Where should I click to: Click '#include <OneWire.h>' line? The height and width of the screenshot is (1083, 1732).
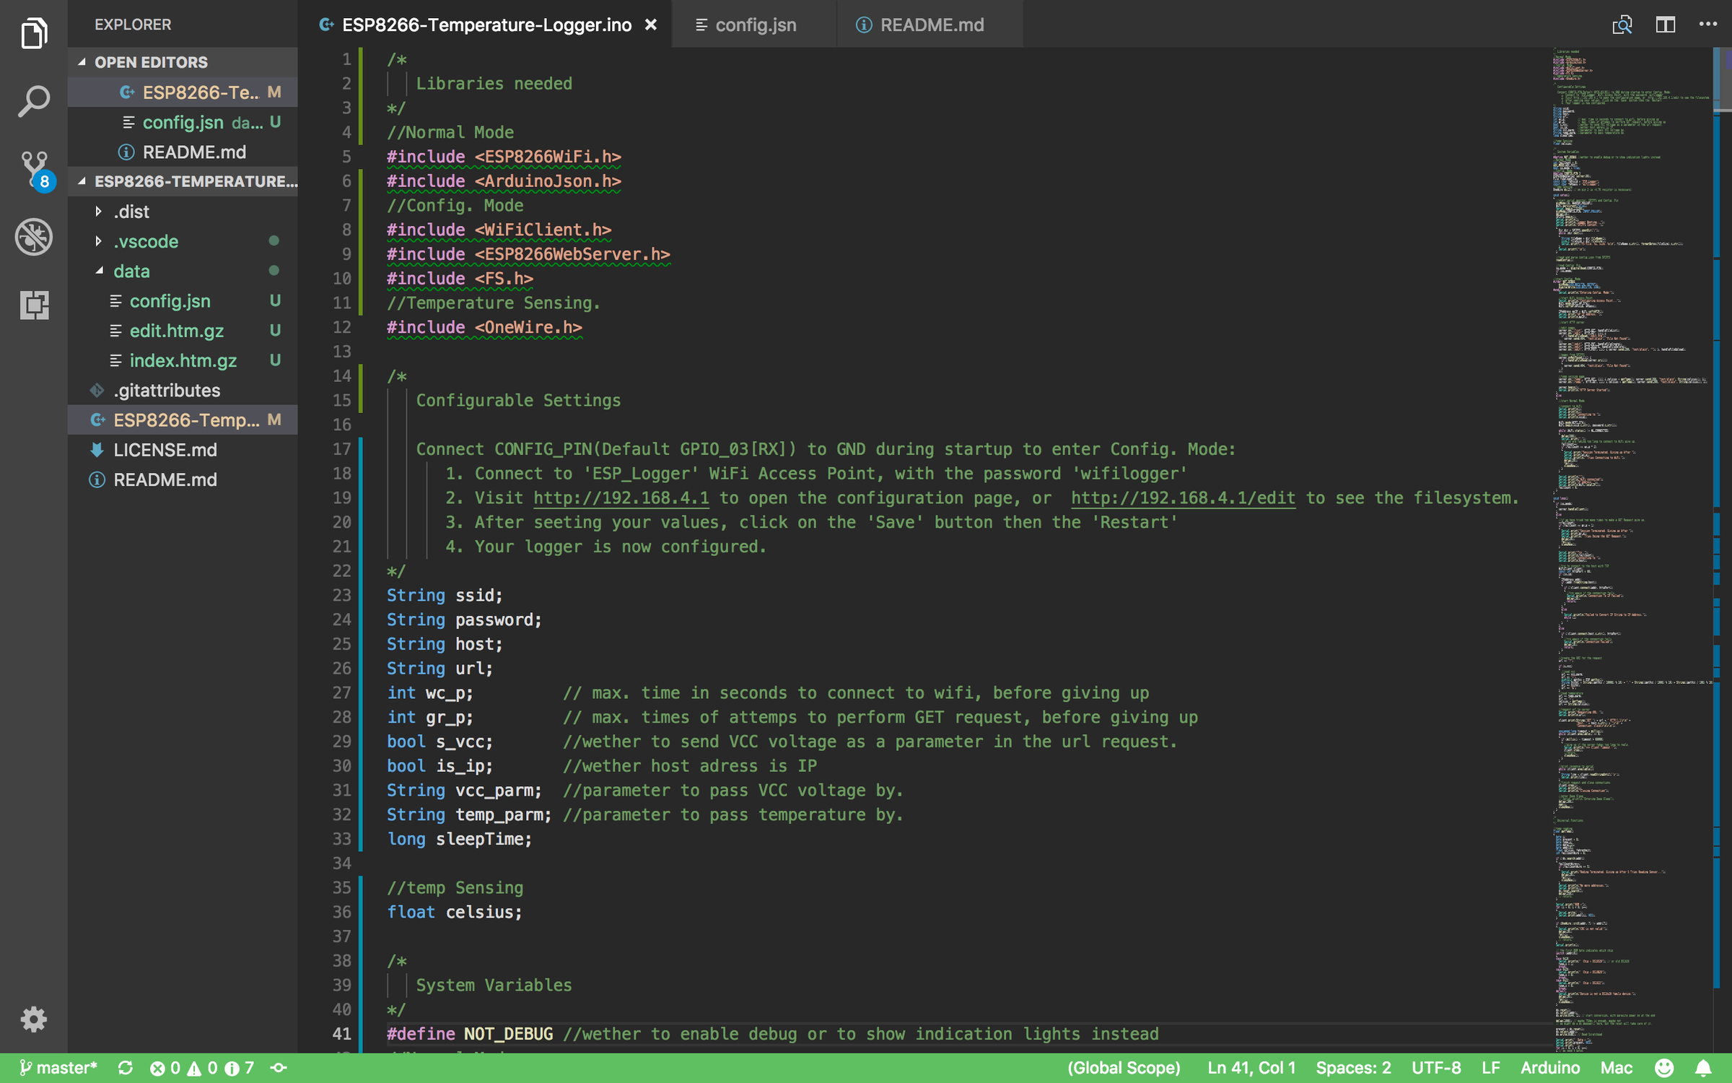tap(484, 327)
